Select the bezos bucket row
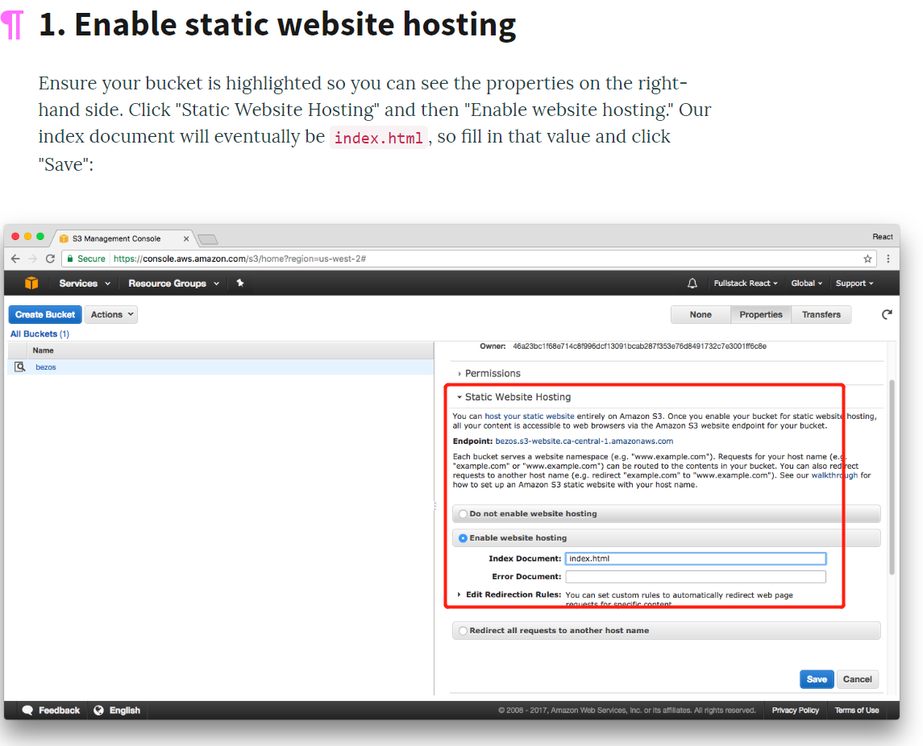 221,367
